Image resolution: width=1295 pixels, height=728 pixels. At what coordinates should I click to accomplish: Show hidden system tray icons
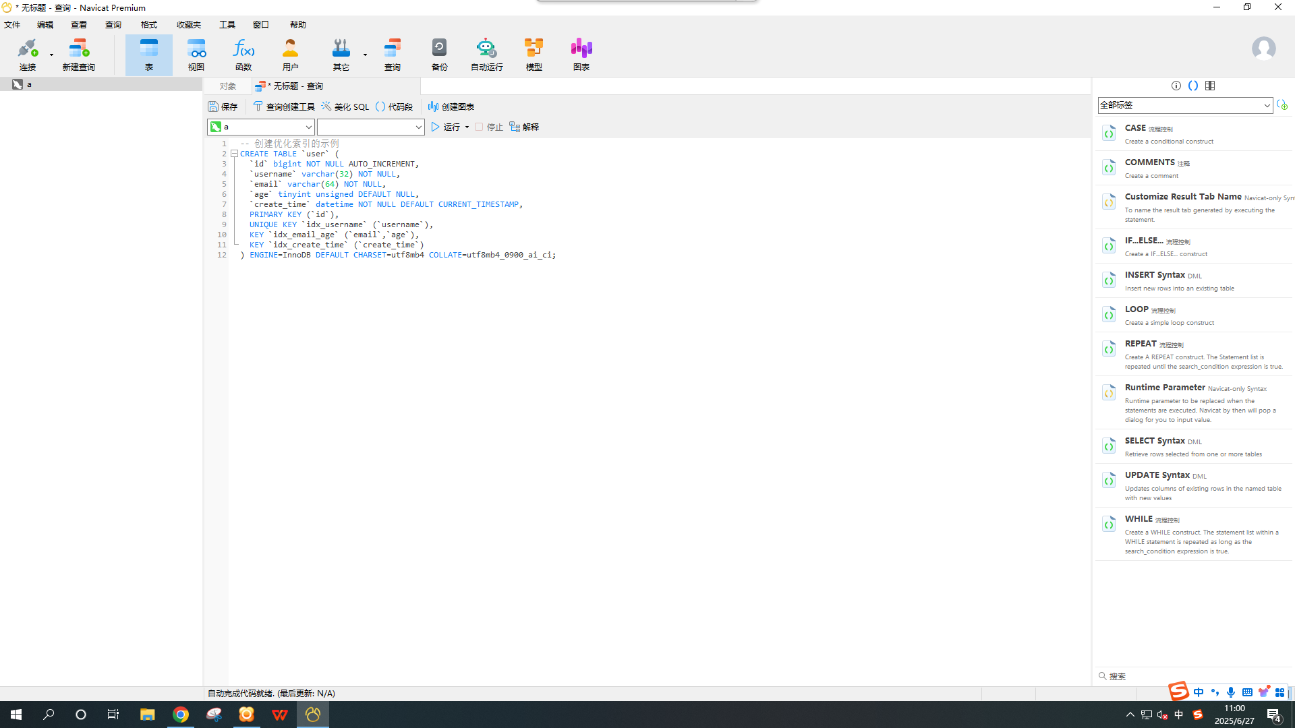[x=1130, y=715]
